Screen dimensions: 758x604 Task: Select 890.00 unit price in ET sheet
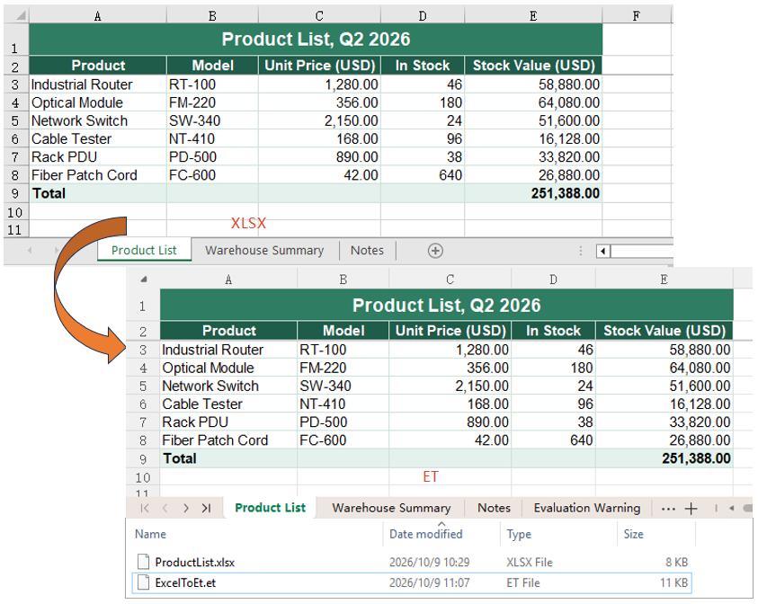tap(450, 422)
